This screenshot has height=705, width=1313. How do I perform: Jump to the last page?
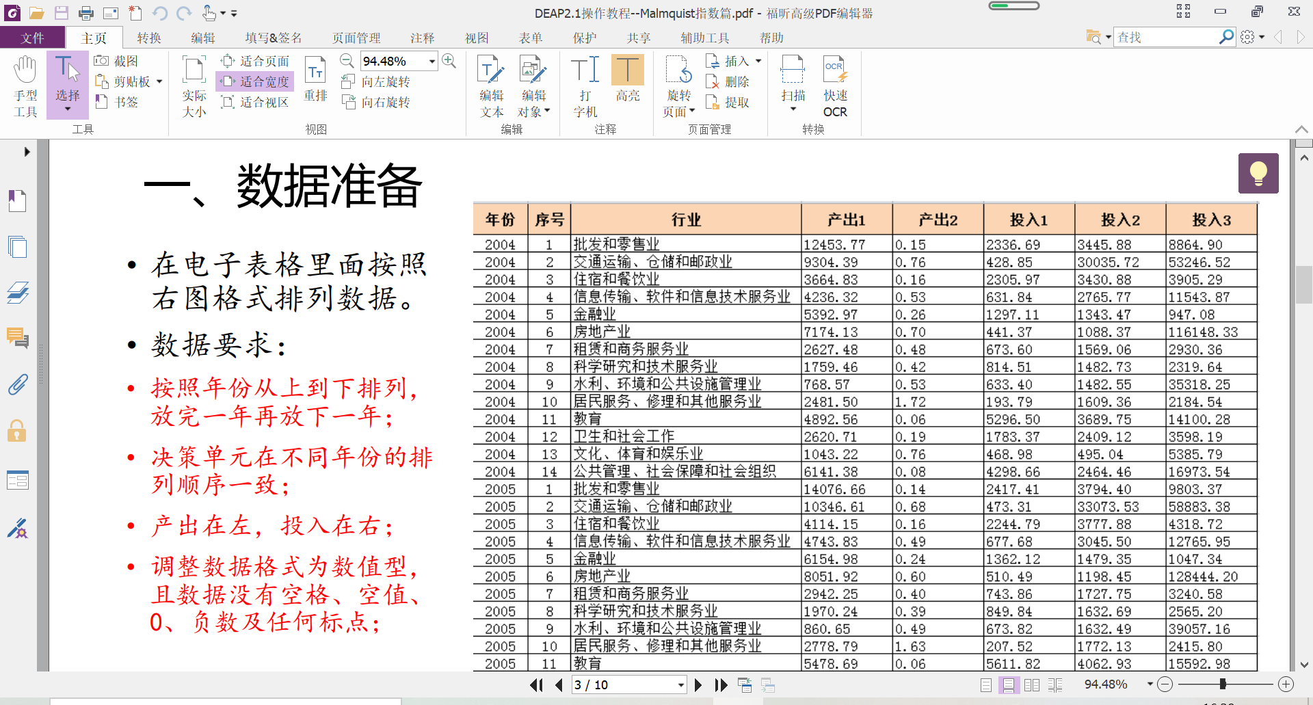coord(721,684)
